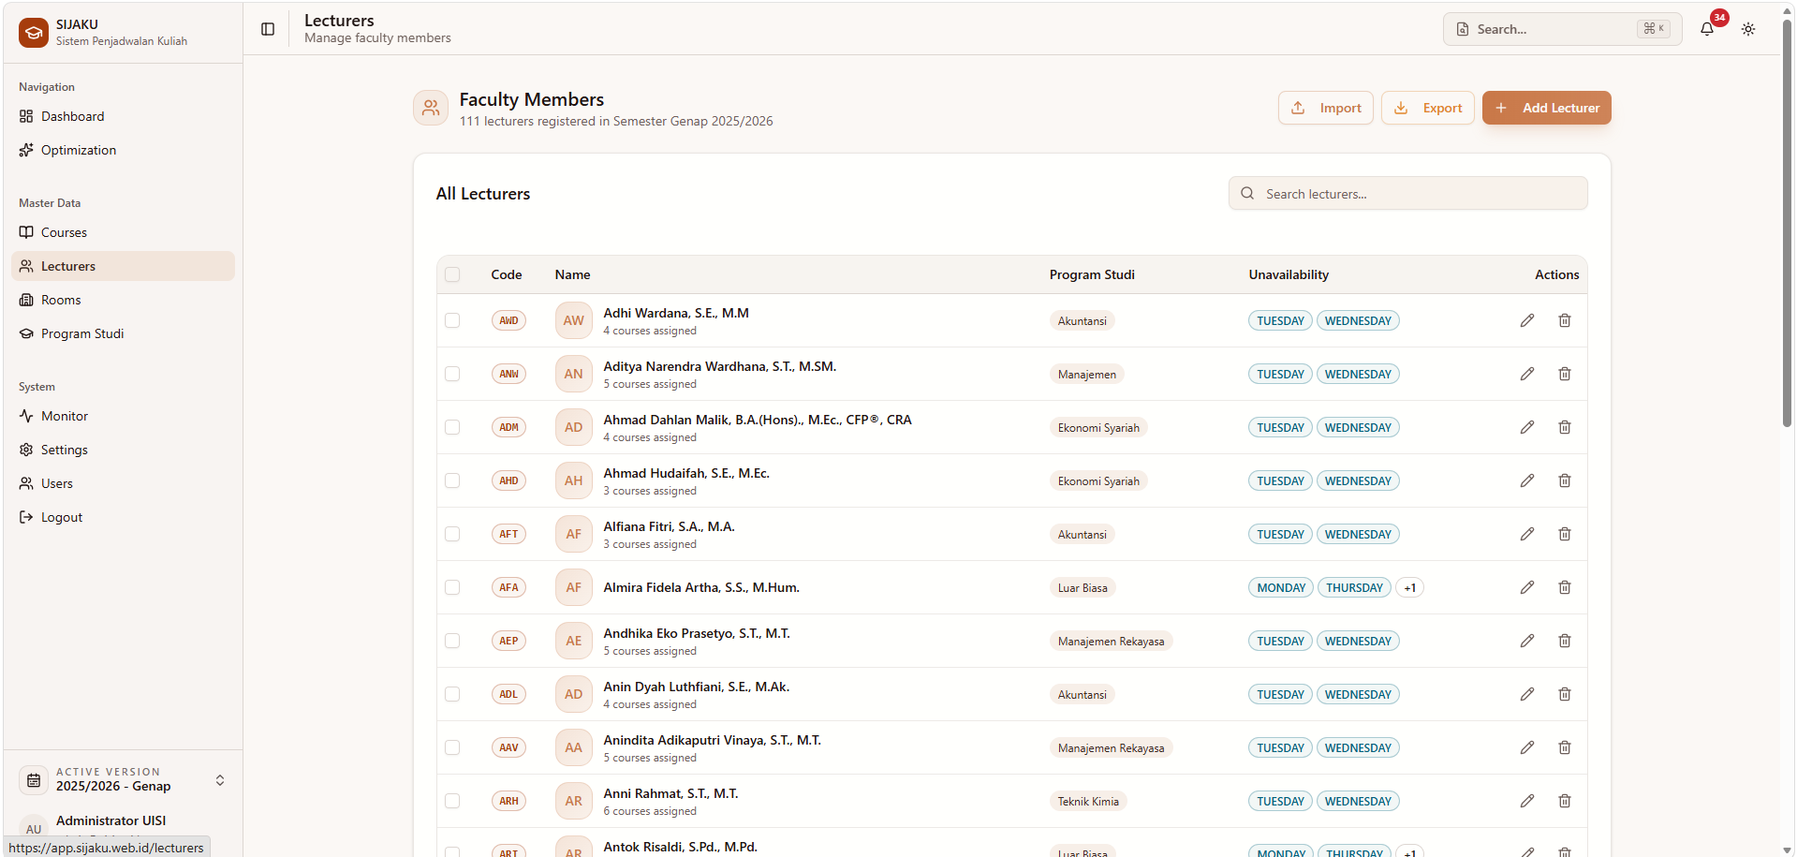Select Almira Fidela Artha checkbox
This screenshot has height=857, width=1797.
[x=452, y=587]
